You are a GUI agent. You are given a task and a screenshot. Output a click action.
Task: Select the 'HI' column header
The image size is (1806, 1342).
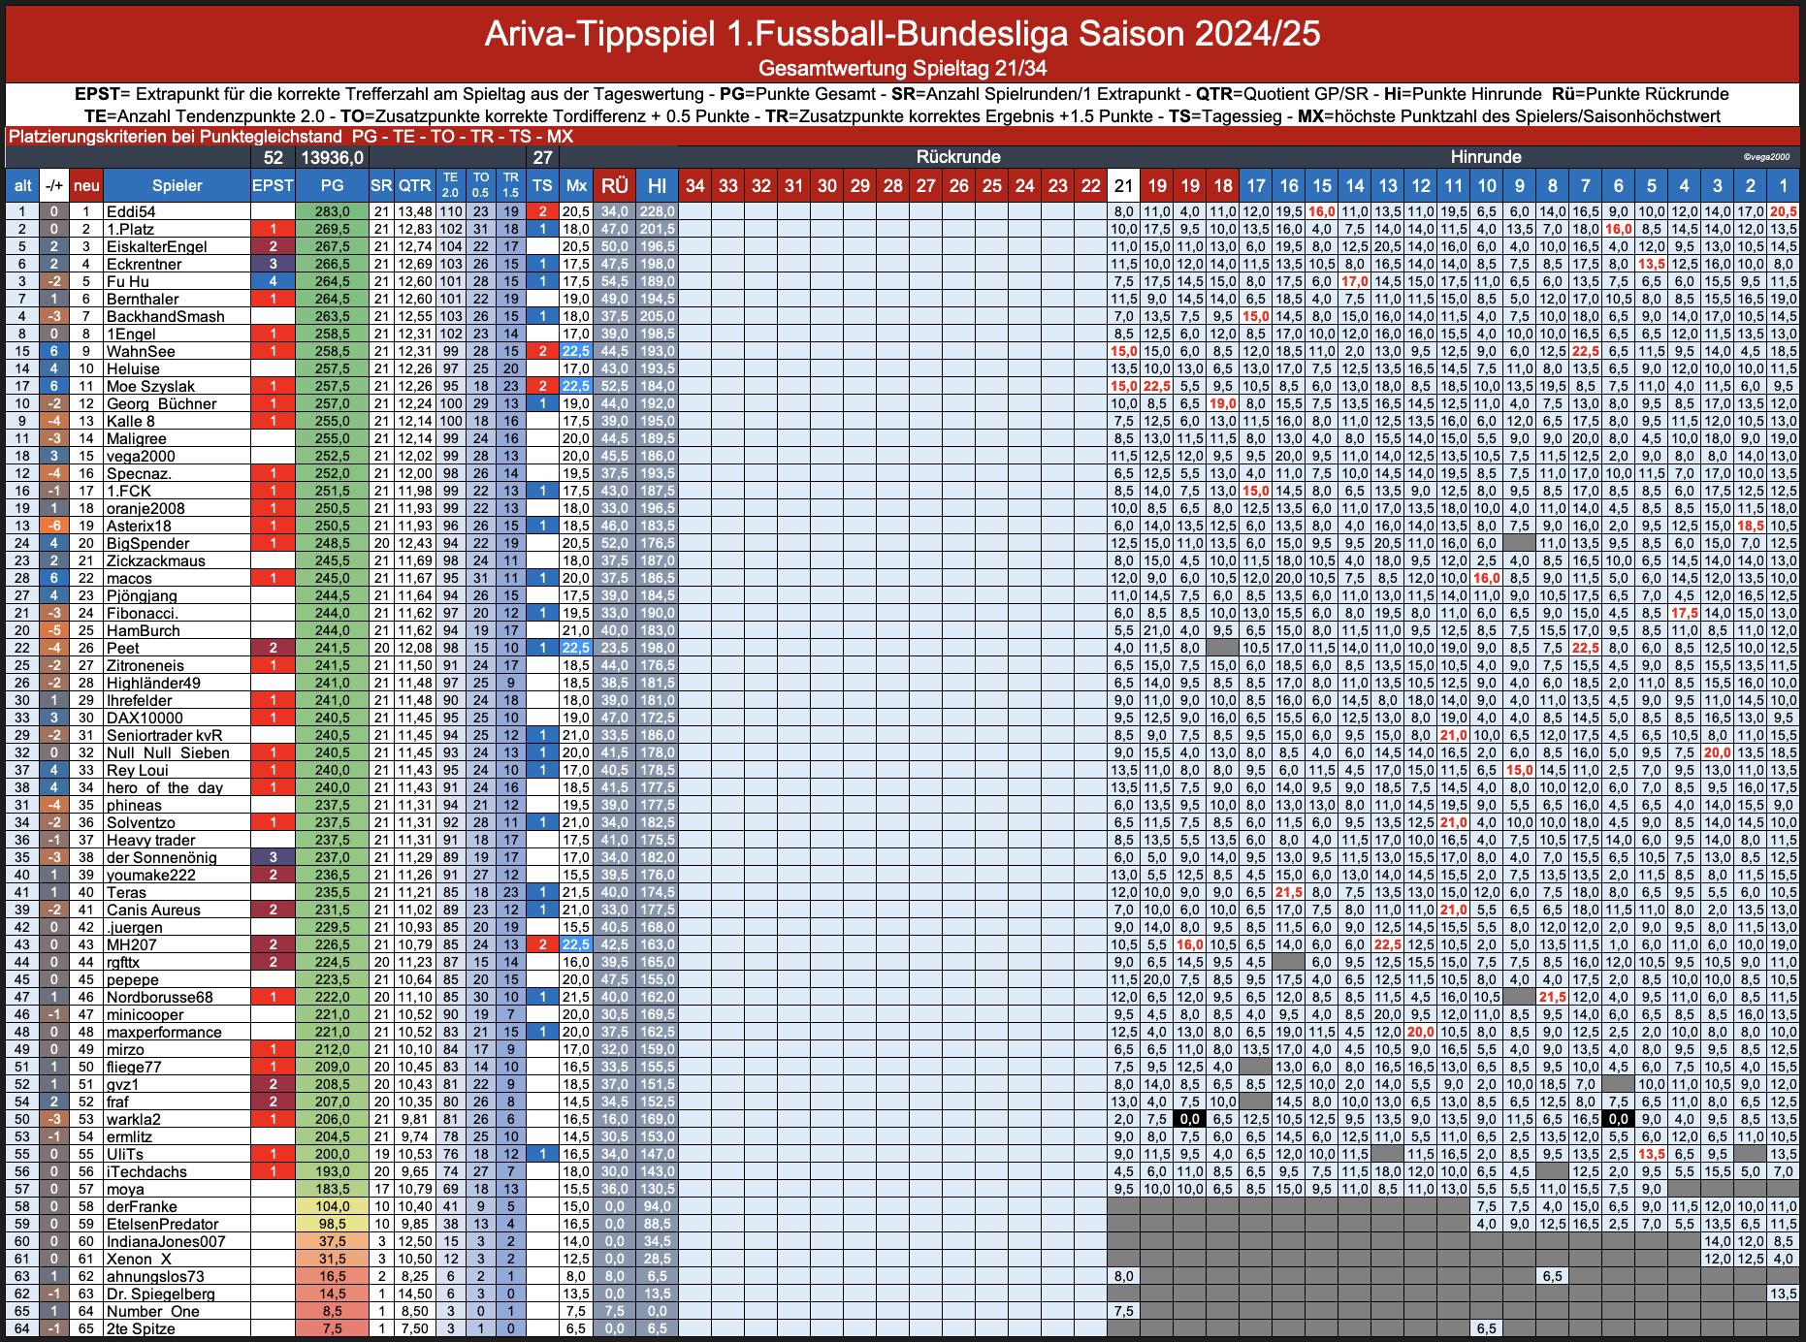657,185
